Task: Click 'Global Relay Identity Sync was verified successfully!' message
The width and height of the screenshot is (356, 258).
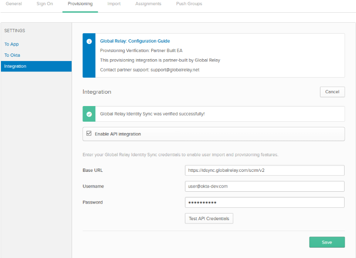Action: (152, 114)
